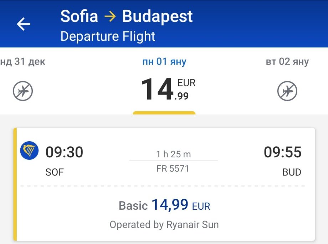Viewport: 328px width, 244px height.
Task: Click the 09:55 arrival time
Action: pyautogui.click(x=282, y=152)
